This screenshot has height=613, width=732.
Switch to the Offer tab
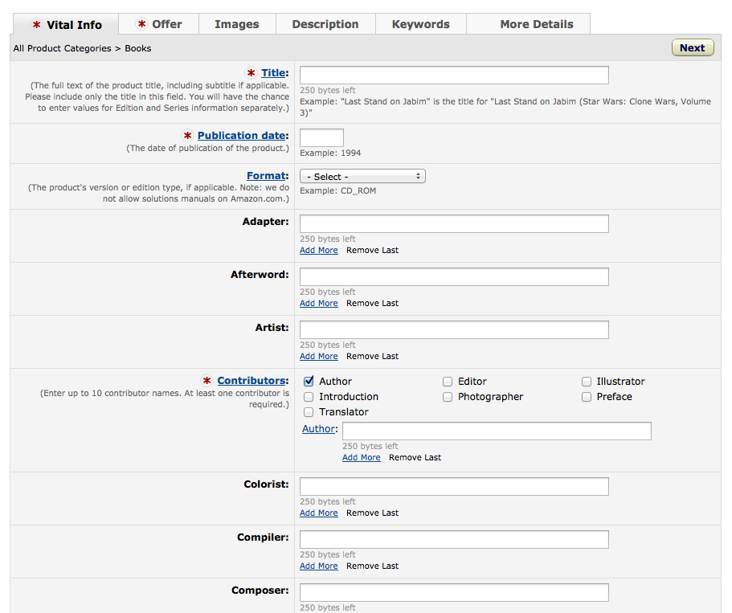coord(159,24)
